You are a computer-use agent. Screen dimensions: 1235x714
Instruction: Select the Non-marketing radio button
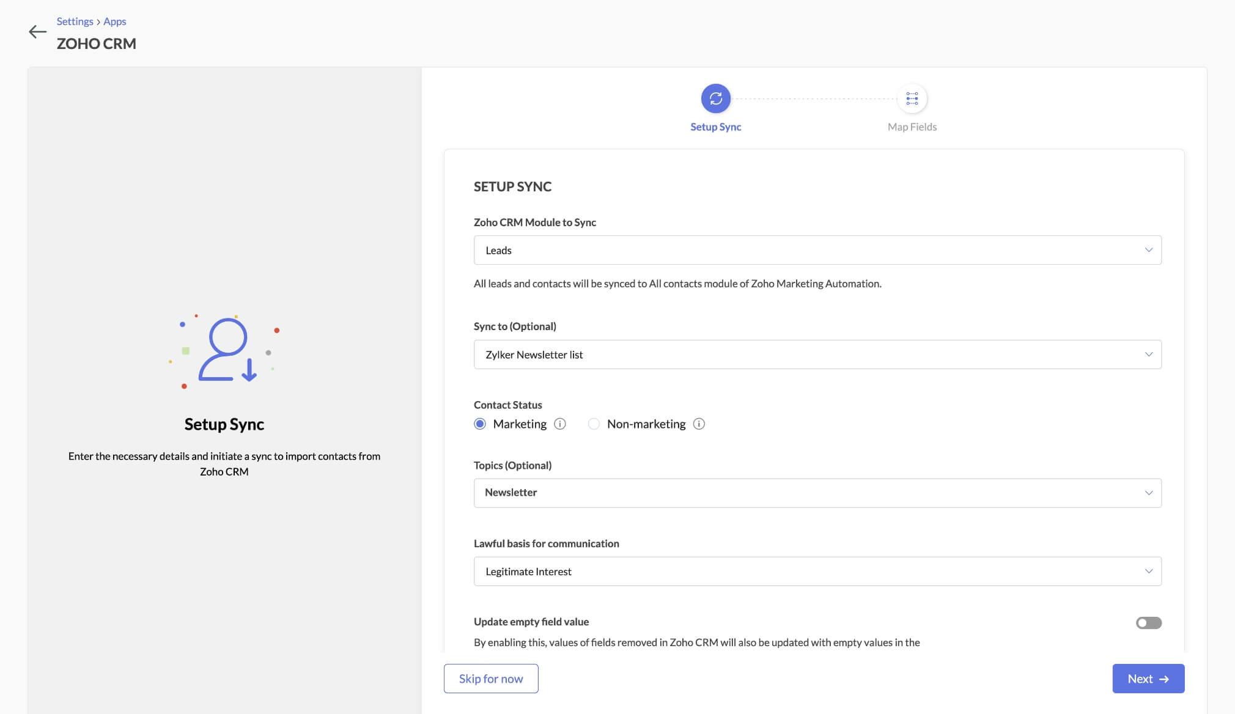click(x=594, y=424)
